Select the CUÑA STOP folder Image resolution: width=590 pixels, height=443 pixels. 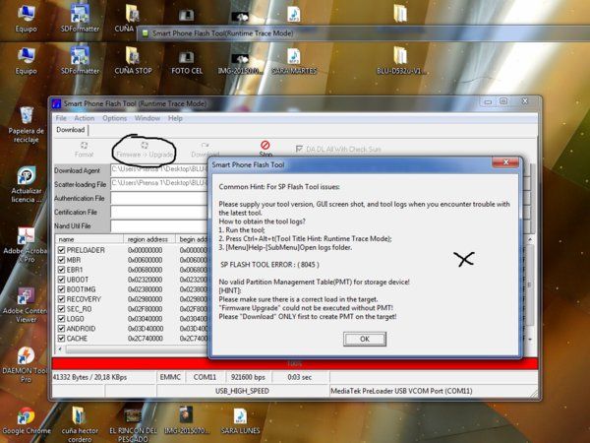tap(133, 61)
